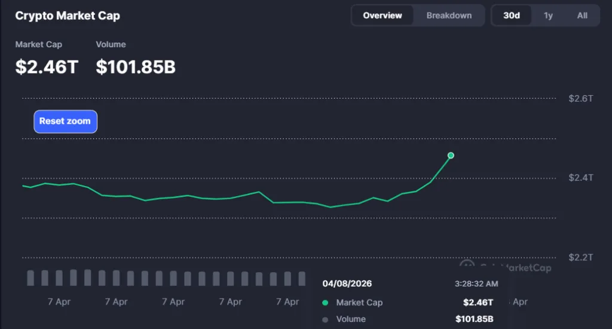Click the $2.46T market cap headline value

(x=47, y=67)
